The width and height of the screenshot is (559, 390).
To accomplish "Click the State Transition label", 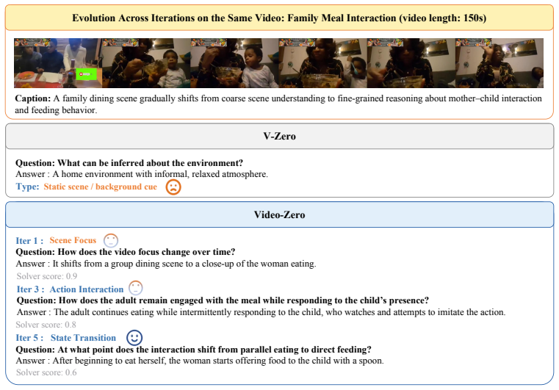I will point(83,338).
